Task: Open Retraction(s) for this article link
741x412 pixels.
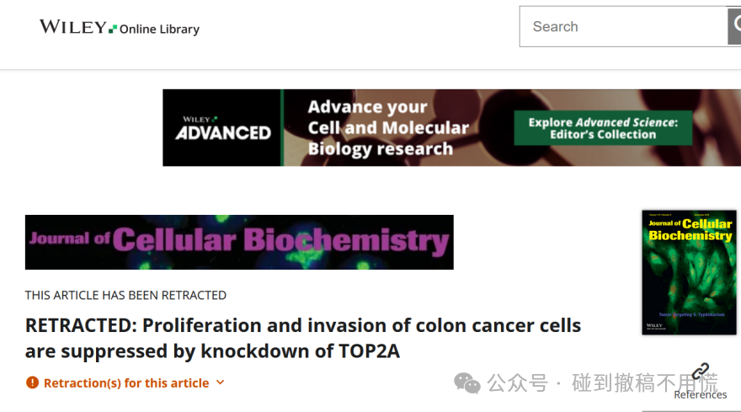Action: [x=126, y=383]
